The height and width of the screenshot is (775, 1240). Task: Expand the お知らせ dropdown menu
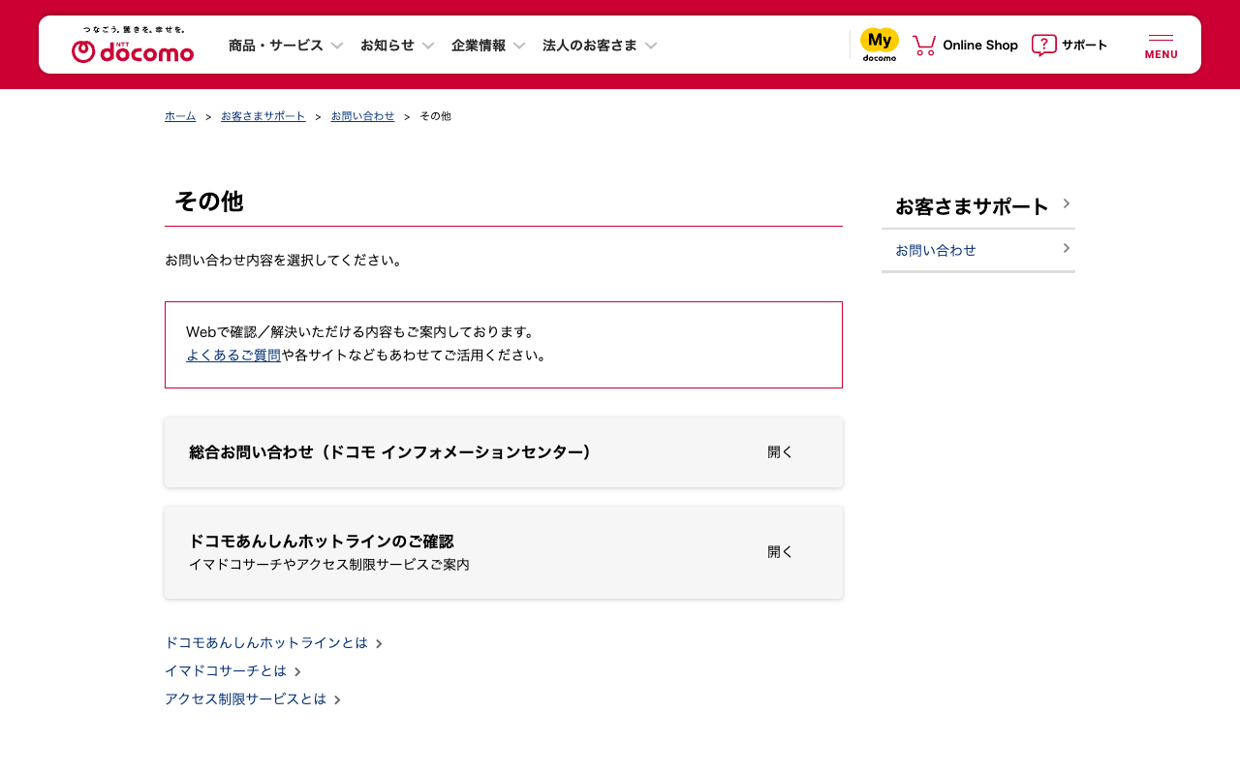pos(397,46)
